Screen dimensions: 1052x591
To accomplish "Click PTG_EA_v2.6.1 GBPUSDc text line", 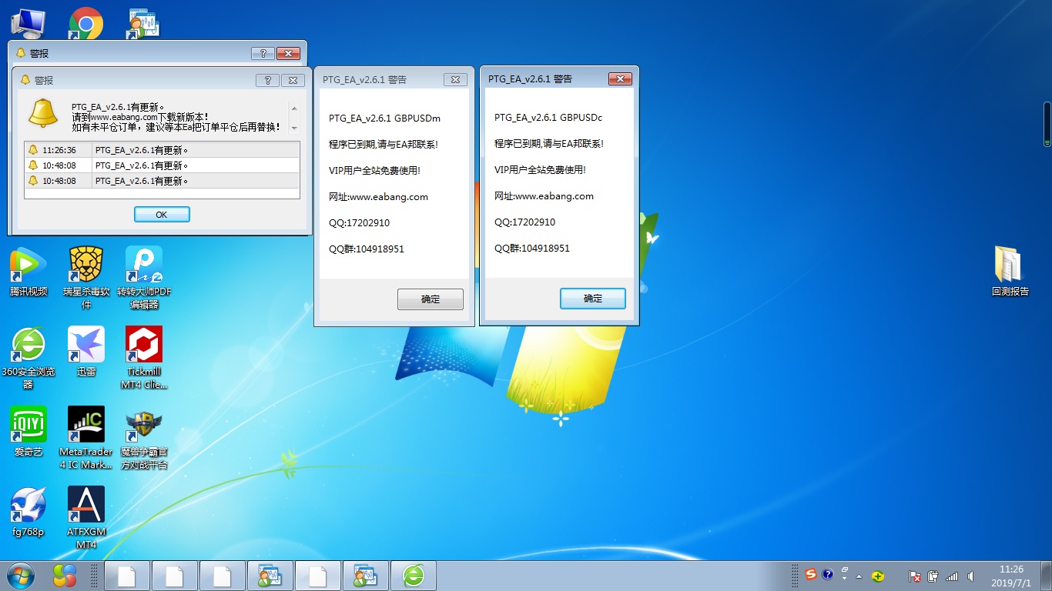I will pos(548,118).
